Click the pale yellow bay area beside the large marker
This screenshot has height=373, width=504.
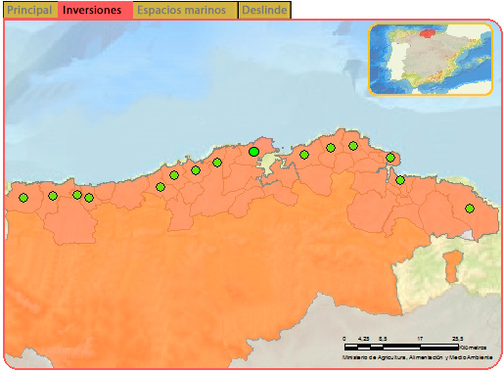(268, 163)
